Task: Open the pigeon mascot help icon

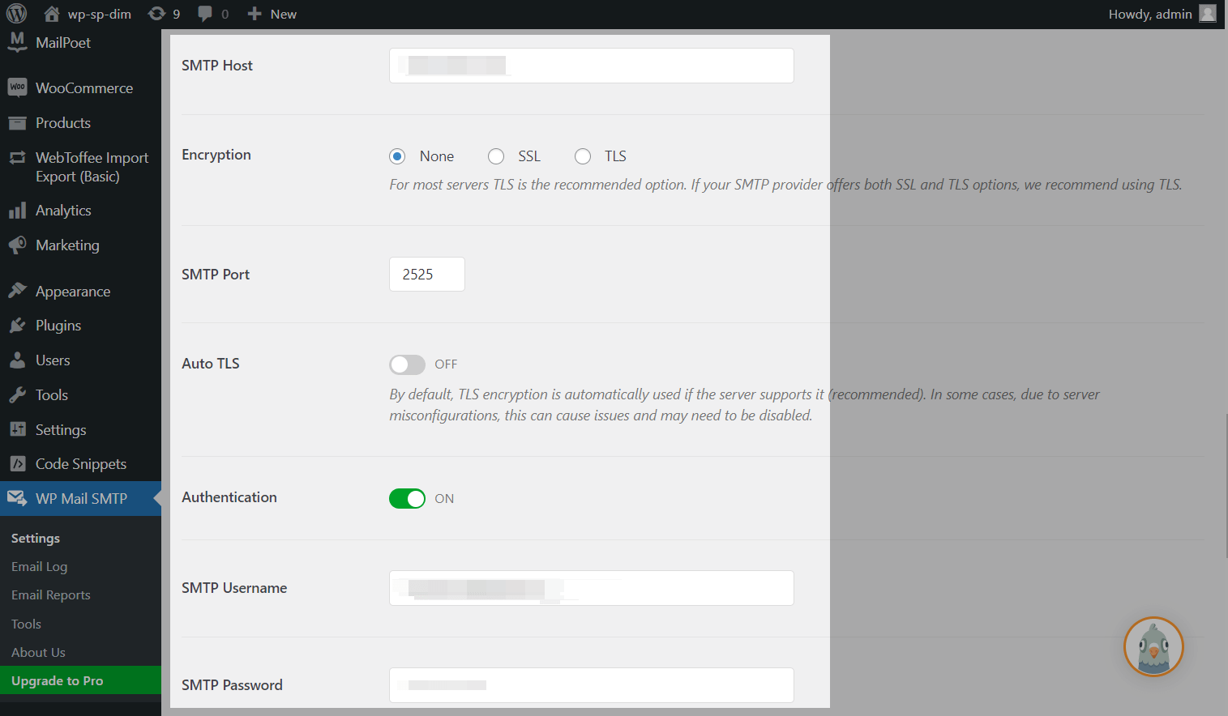Action: point(1153,646)
